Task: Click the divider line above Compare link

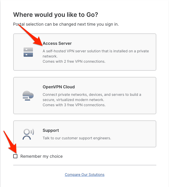Action: pyautogui.click(x=84, y=165)
